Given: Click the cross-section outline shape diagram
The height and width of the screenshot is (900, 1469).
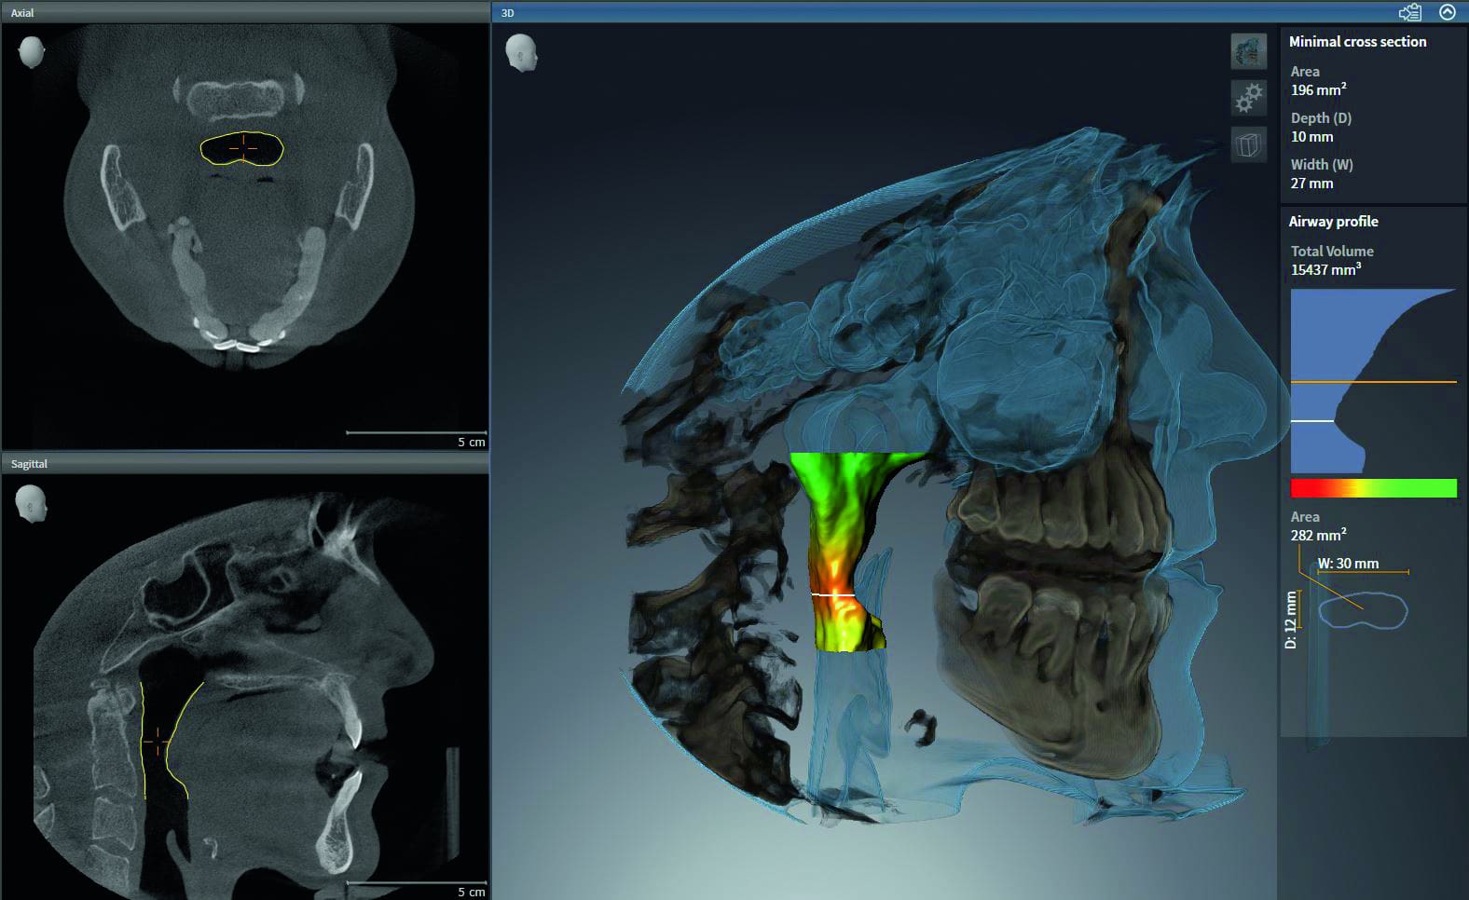Looking at the screenshot, I should (x=1363, y=610).
